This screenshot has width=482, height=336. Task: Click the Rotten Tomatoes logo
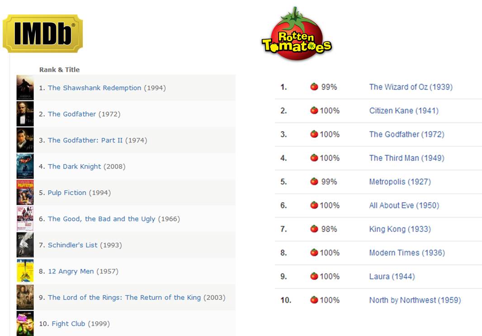click(x=297, y=35)
